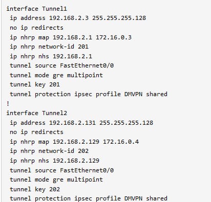Click 'tunnel source FastEthernet0/0' under Tunnel1
The image size is (211, 202).
pos(61,65)
